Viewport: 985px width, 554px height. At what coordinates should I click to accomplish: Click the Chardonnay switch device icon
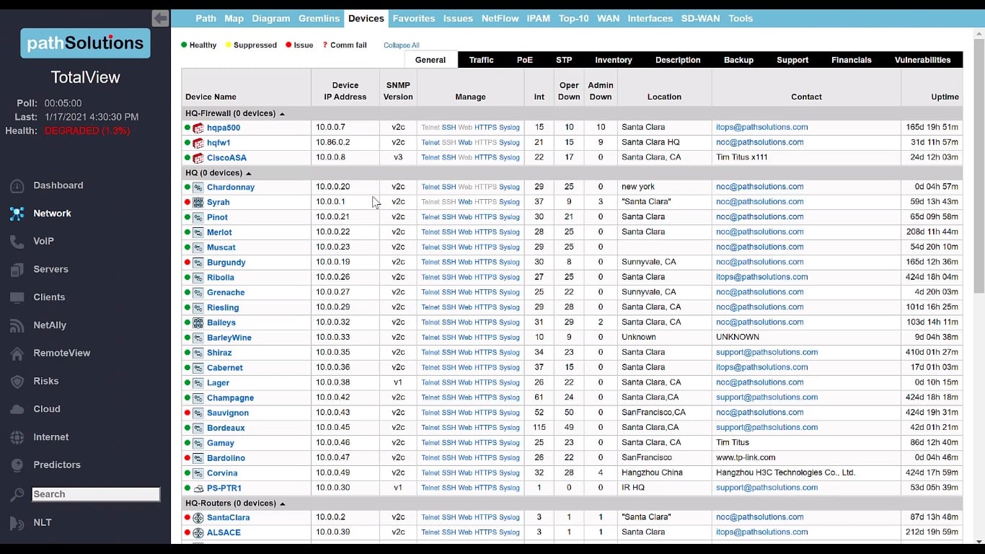click(x=198, y=188)
